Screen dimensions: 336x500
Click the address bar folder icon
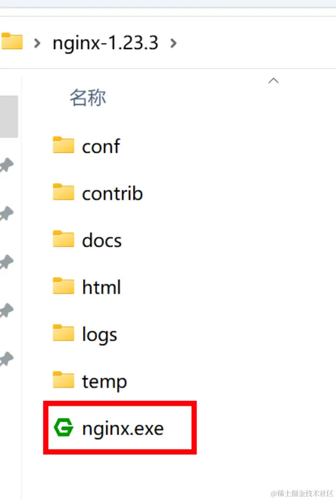point(12,41)
